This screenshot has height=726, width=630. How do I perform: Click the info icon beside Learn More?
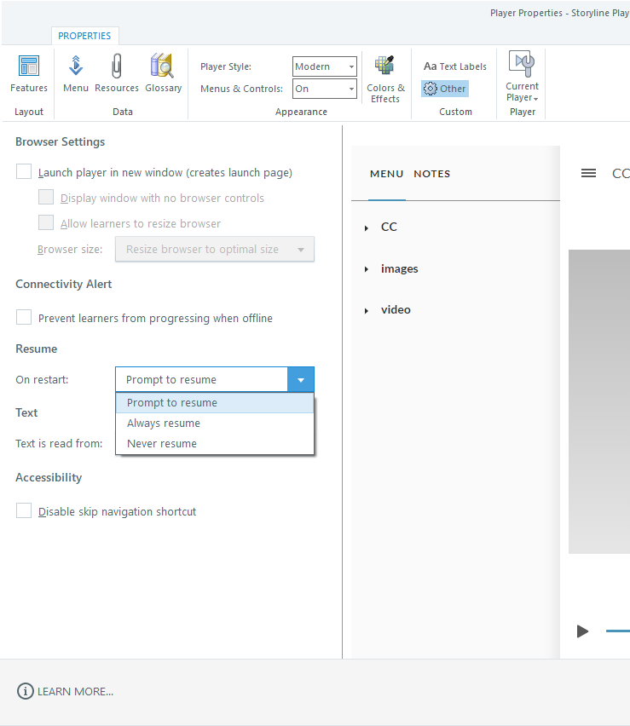click(x=25, y=691)
